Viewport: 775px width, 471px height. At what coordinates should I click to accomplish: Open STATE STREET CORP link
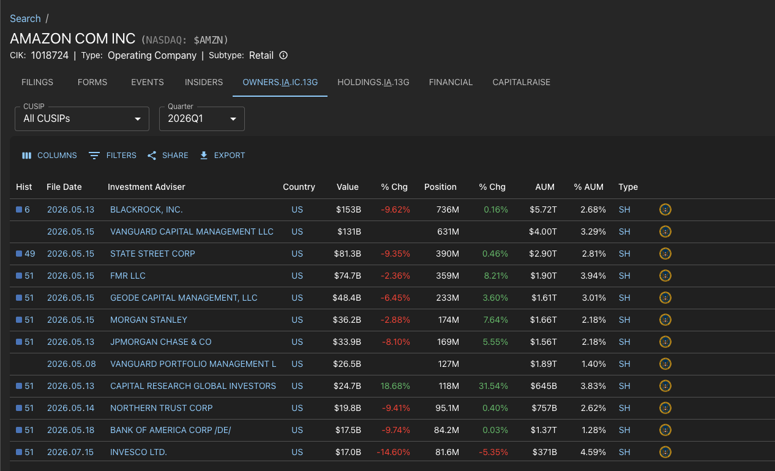coord(152,254)
